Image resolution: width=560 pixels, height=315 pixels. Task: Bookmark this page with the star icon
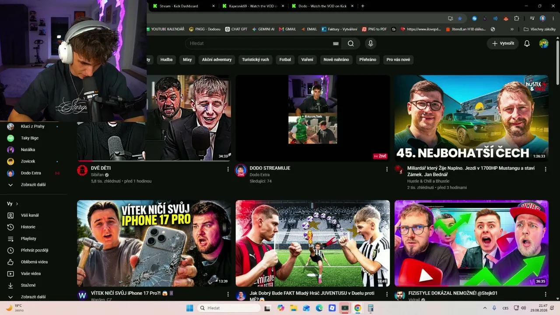click(x=460, y=18)
